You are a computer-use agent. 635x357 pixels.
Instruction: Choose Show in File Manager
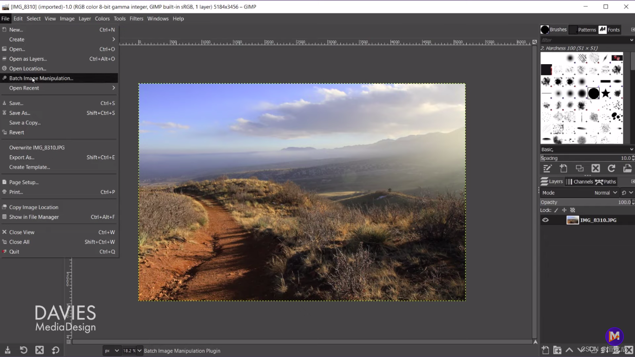[60, 217]
